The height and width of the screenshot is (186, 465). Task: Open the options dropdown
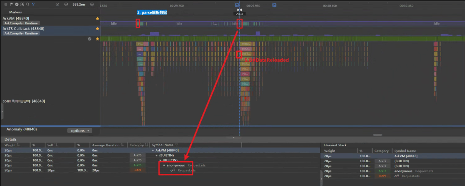pyautogui.click(x=79, y=131)
